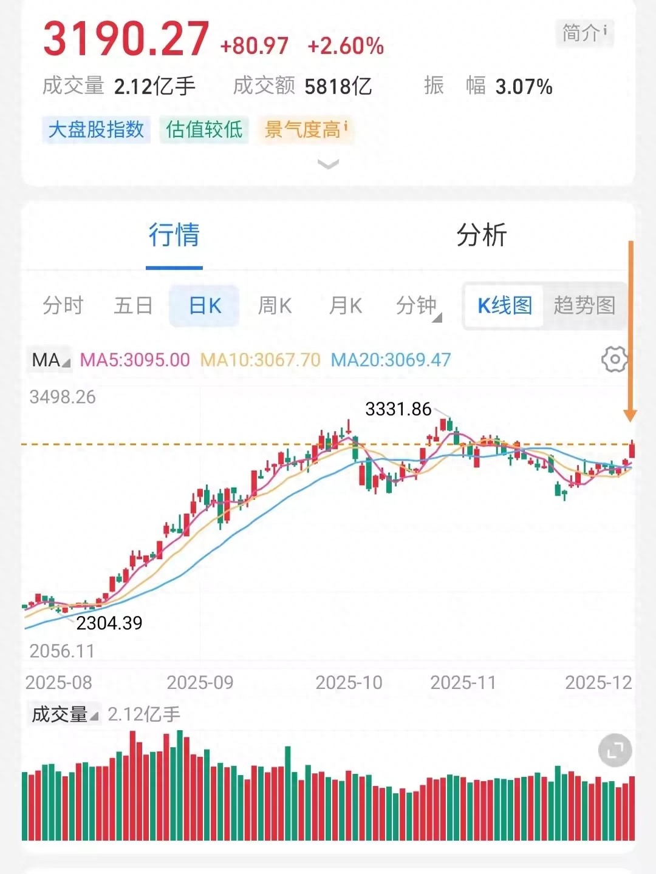Tap the fullscreen expand chart icon

tap(615, 751)
